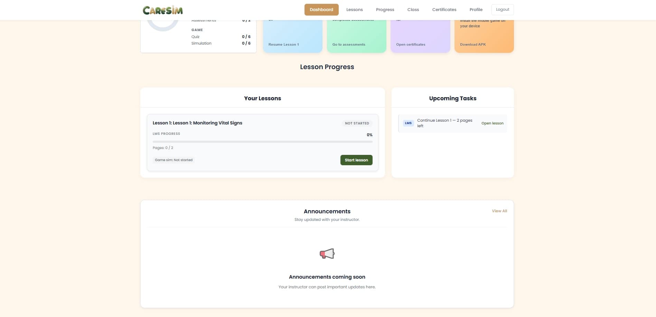Screen dimensions: 656x317
Task: Go to assessments via the green card
Action: point(348,44)
